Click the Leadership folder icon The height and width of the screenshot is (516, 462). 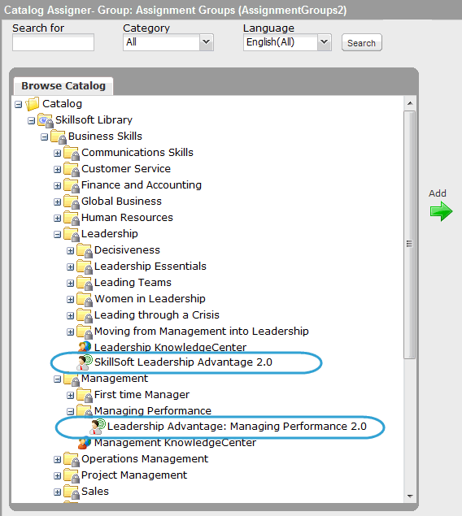coord(71,234)
